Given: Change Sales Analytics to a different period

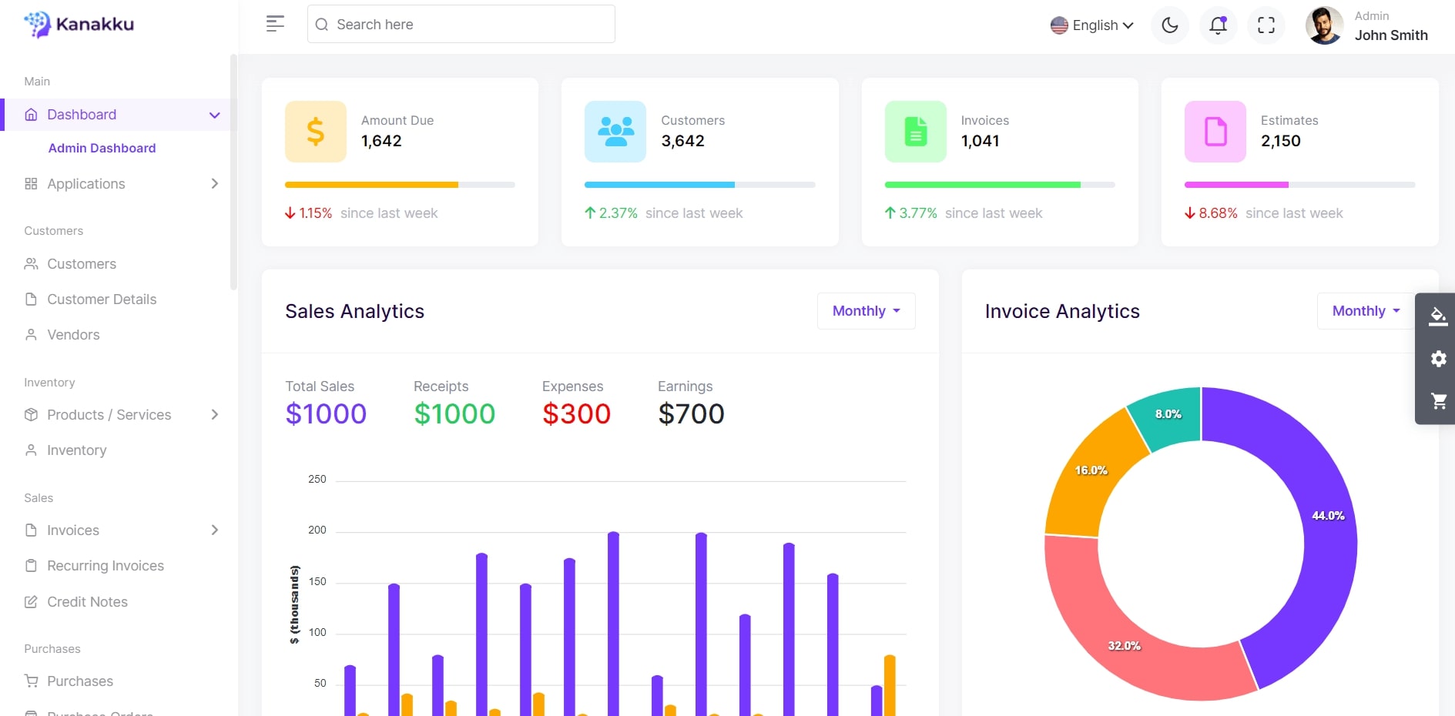Looking at the screenshot, I should 865,311.
